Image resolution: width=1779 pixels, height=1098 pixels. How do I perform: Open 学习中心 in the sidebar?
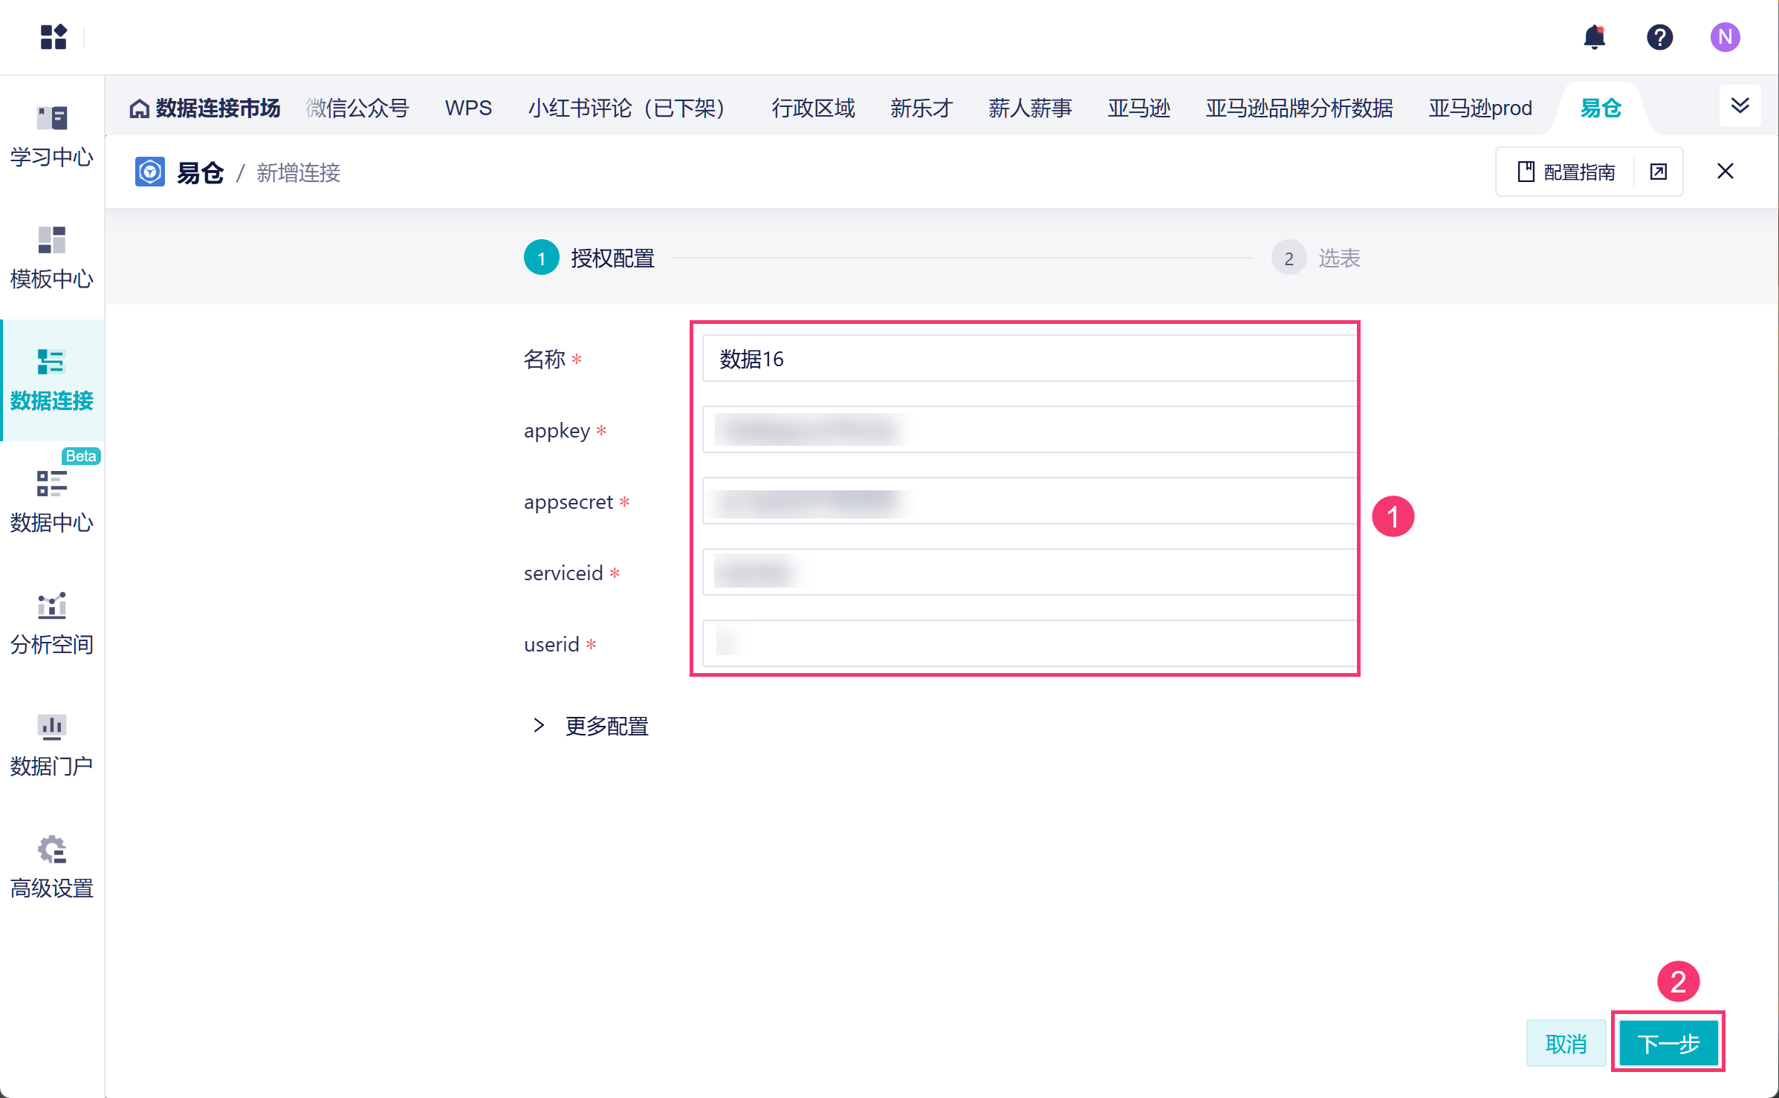click(52, 136)
